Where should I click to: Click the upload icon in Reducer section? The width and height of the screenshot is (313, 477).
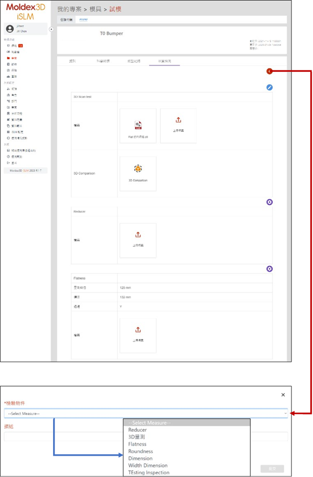point(138,235)
